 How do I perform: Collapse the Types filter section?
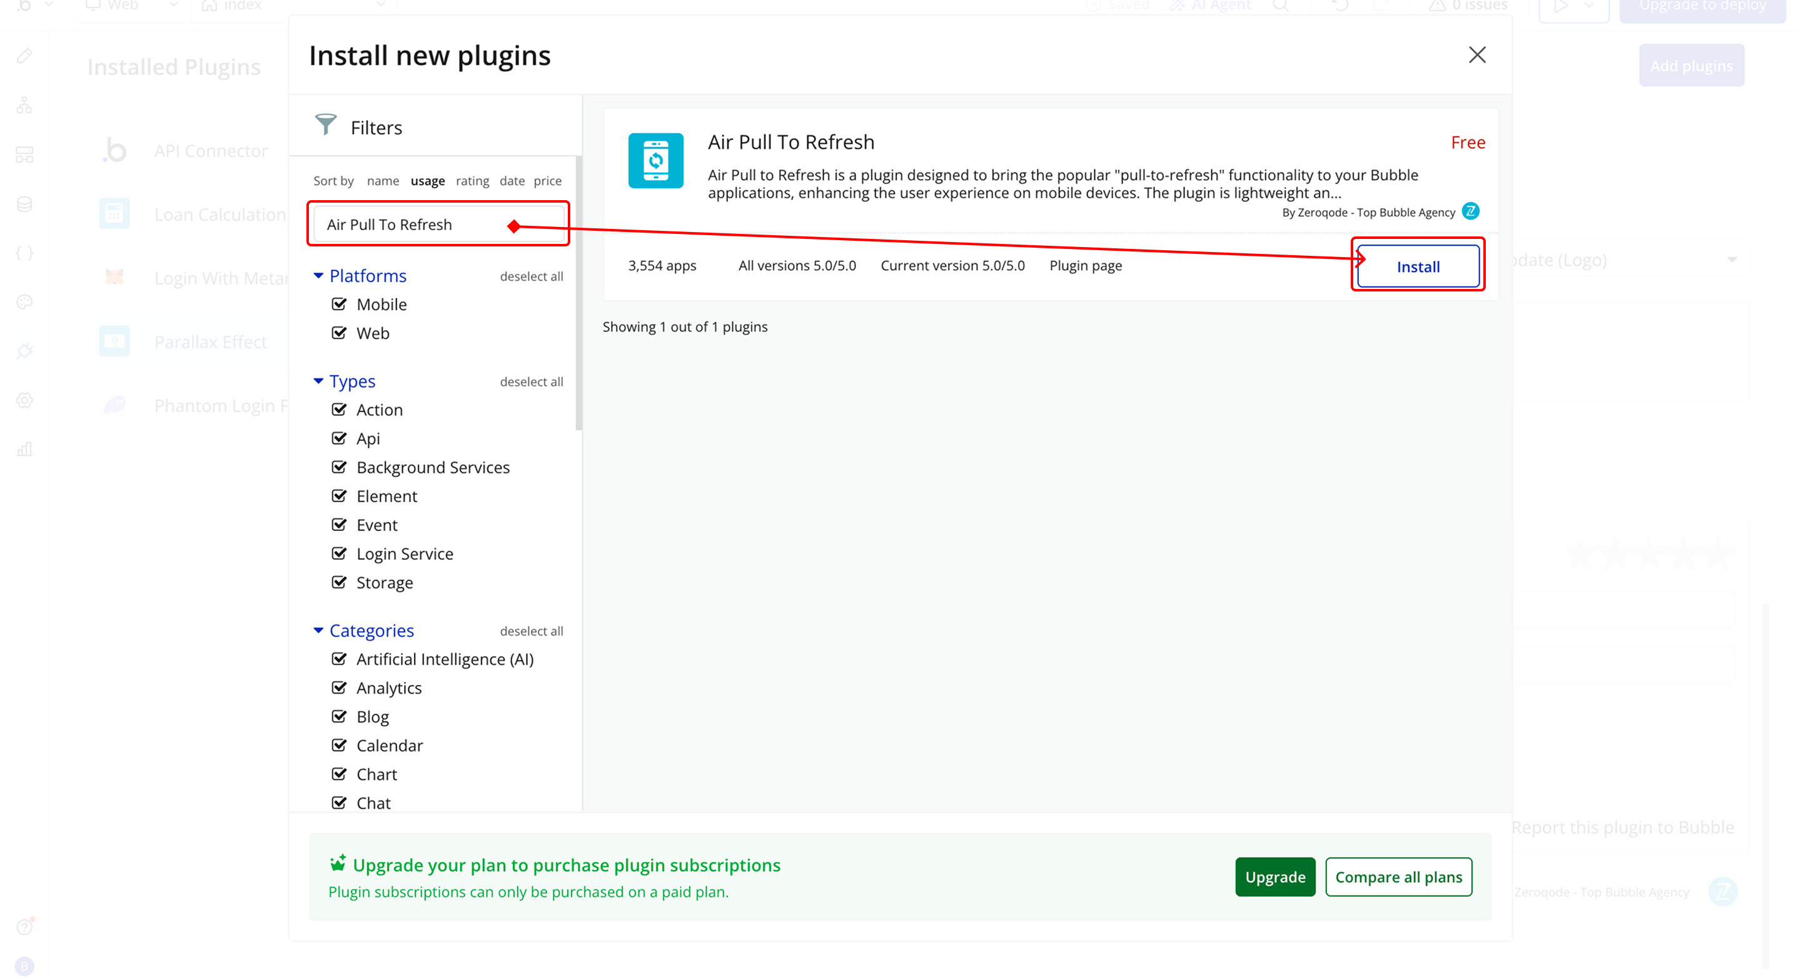(319, 381)
